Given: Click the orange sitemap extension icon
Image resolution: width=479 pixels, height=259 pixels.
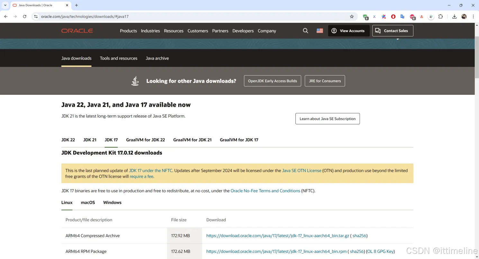Looking at the screenshot, I should pyautogui.click(x=422, y=16).
